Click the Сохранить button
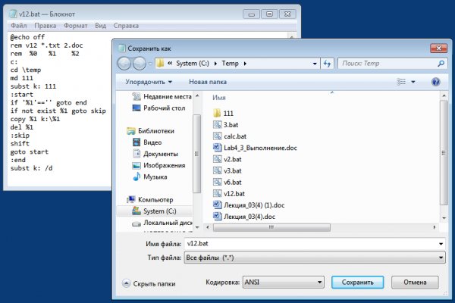Viewport: 455px width, 303px height. pyautogui.click(x=358, y=282)
